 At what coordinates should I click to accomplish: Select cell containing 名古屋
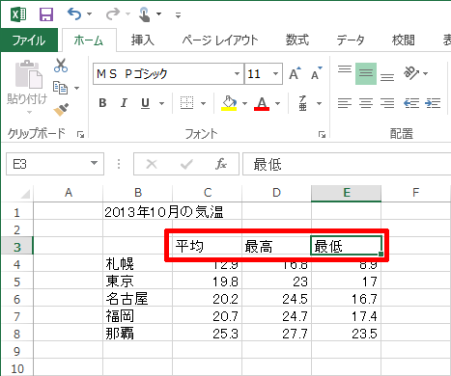click(138, 299)
